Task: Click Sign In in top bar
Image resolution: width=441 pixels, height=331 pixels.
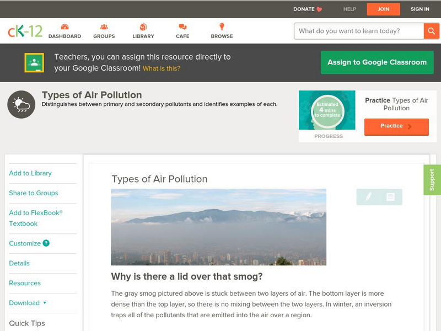Action: point(420,9)
